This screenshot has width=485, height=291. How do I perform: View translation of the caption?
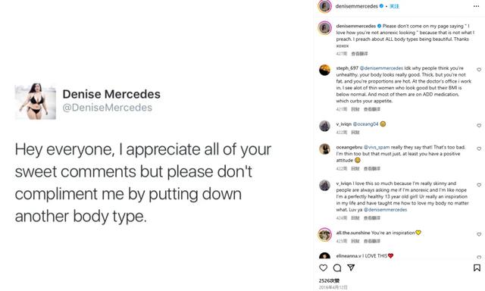click(x=360, y=54)
